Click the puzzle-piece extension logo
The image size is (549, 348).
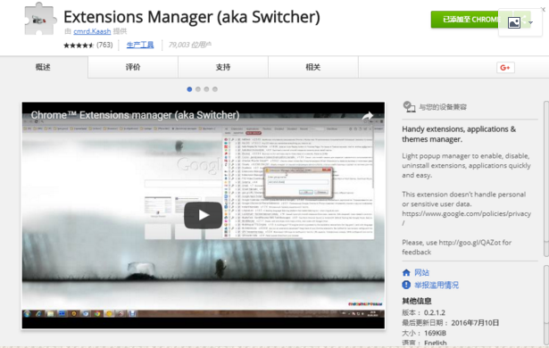[x=40, y=20]
